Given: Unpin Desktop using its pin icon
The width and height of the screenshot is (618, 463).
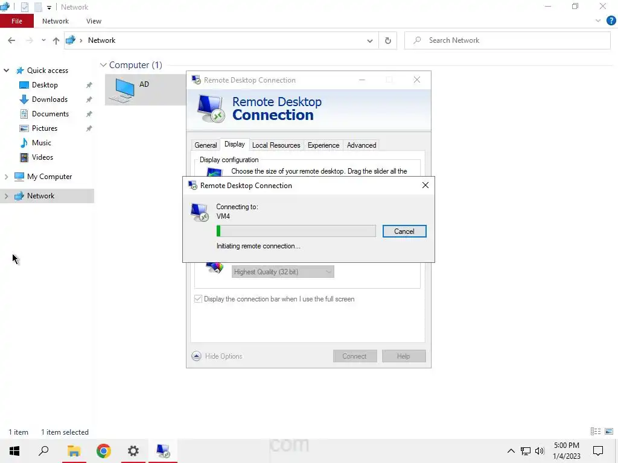Looking at the screenshot, I should click(89, 85).
